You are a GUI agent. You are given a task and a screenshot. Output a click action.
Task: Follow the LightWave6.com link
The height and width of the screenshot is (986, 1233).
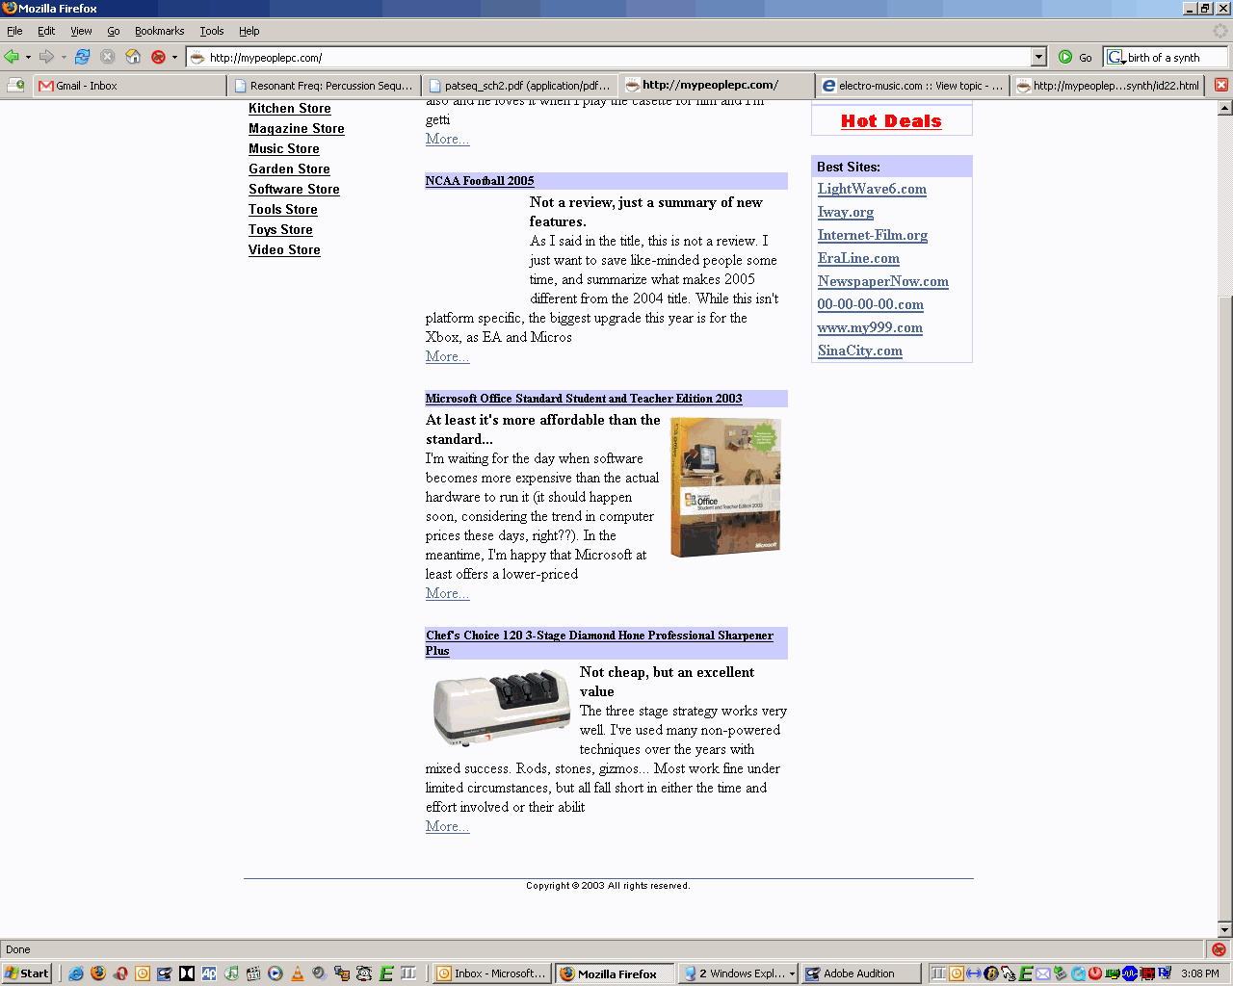click(x=872, y=190)
